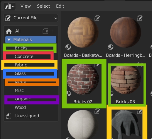
Task: Select the Glass catalog
Action: click(x=31, y=73)
